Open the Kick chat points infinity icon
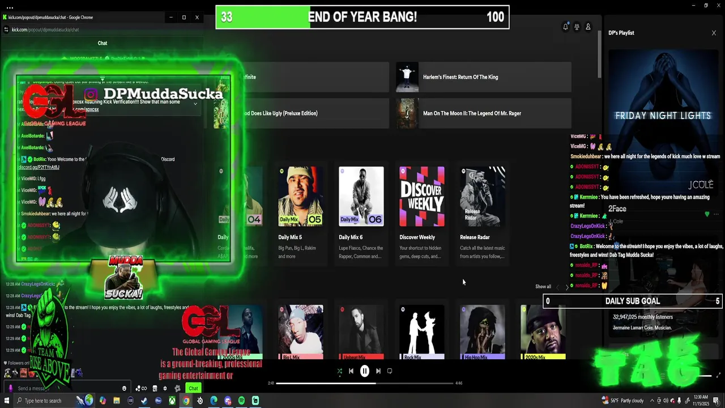The width and height of the screenshot is (725, 408). [x=142, y=388]
